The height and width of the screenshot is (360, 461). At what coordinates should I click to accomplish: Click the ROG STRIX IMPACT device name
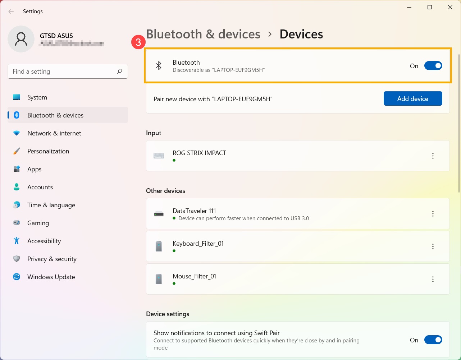(x=199, y=153)
